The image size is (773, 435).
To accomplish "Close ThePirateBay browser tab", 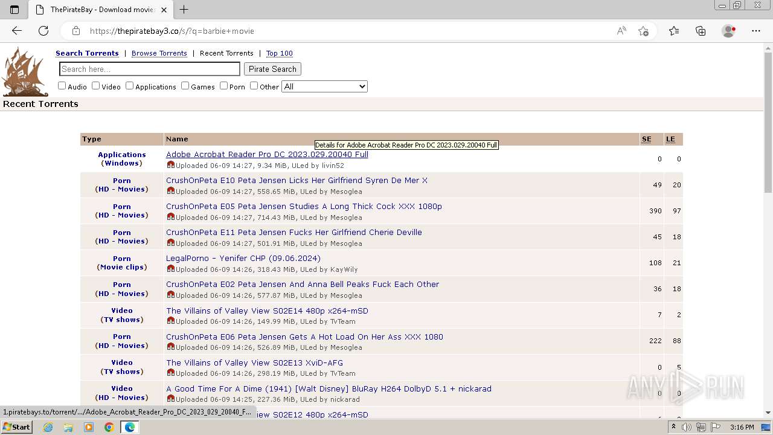I will 164,10.
